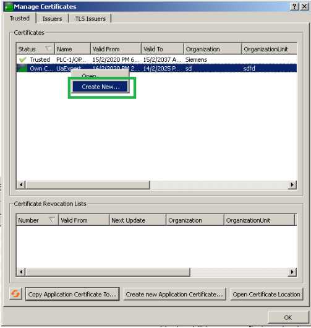The height and width of the screenshot is (328, 311).
Task: Click the Siemens organization cell
Action: coord(196,60)
